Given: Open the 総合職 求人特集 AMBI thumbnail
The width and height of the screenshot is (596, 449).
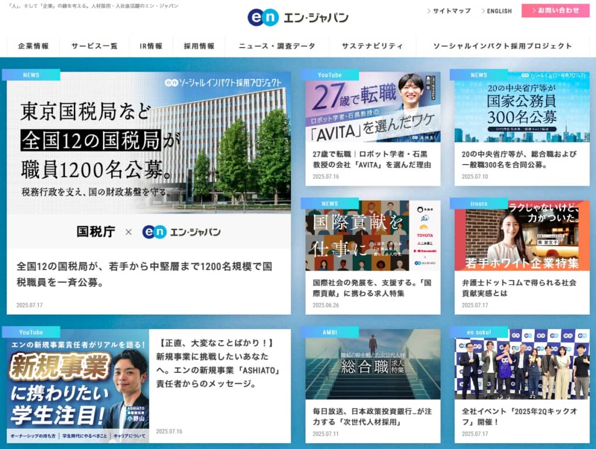Looking at the screenshot, I should pyautogui.click(x=372, y=364).
